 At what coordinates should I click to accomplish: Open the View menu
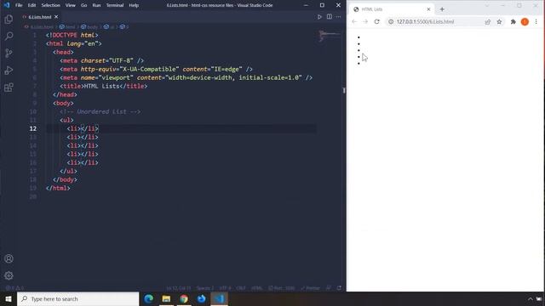pos(70,5)
